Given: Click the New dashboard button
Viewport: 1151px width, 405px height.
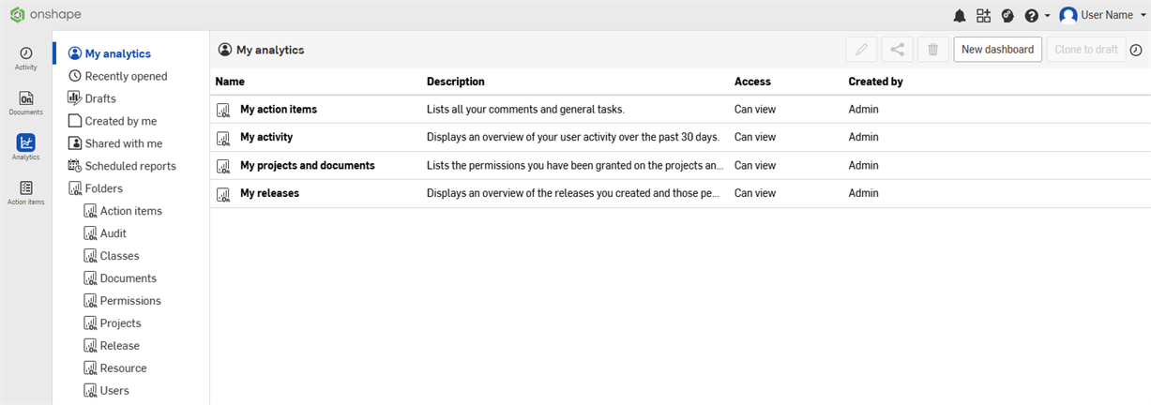Looking at the screenshot, I should coord(997,50).
